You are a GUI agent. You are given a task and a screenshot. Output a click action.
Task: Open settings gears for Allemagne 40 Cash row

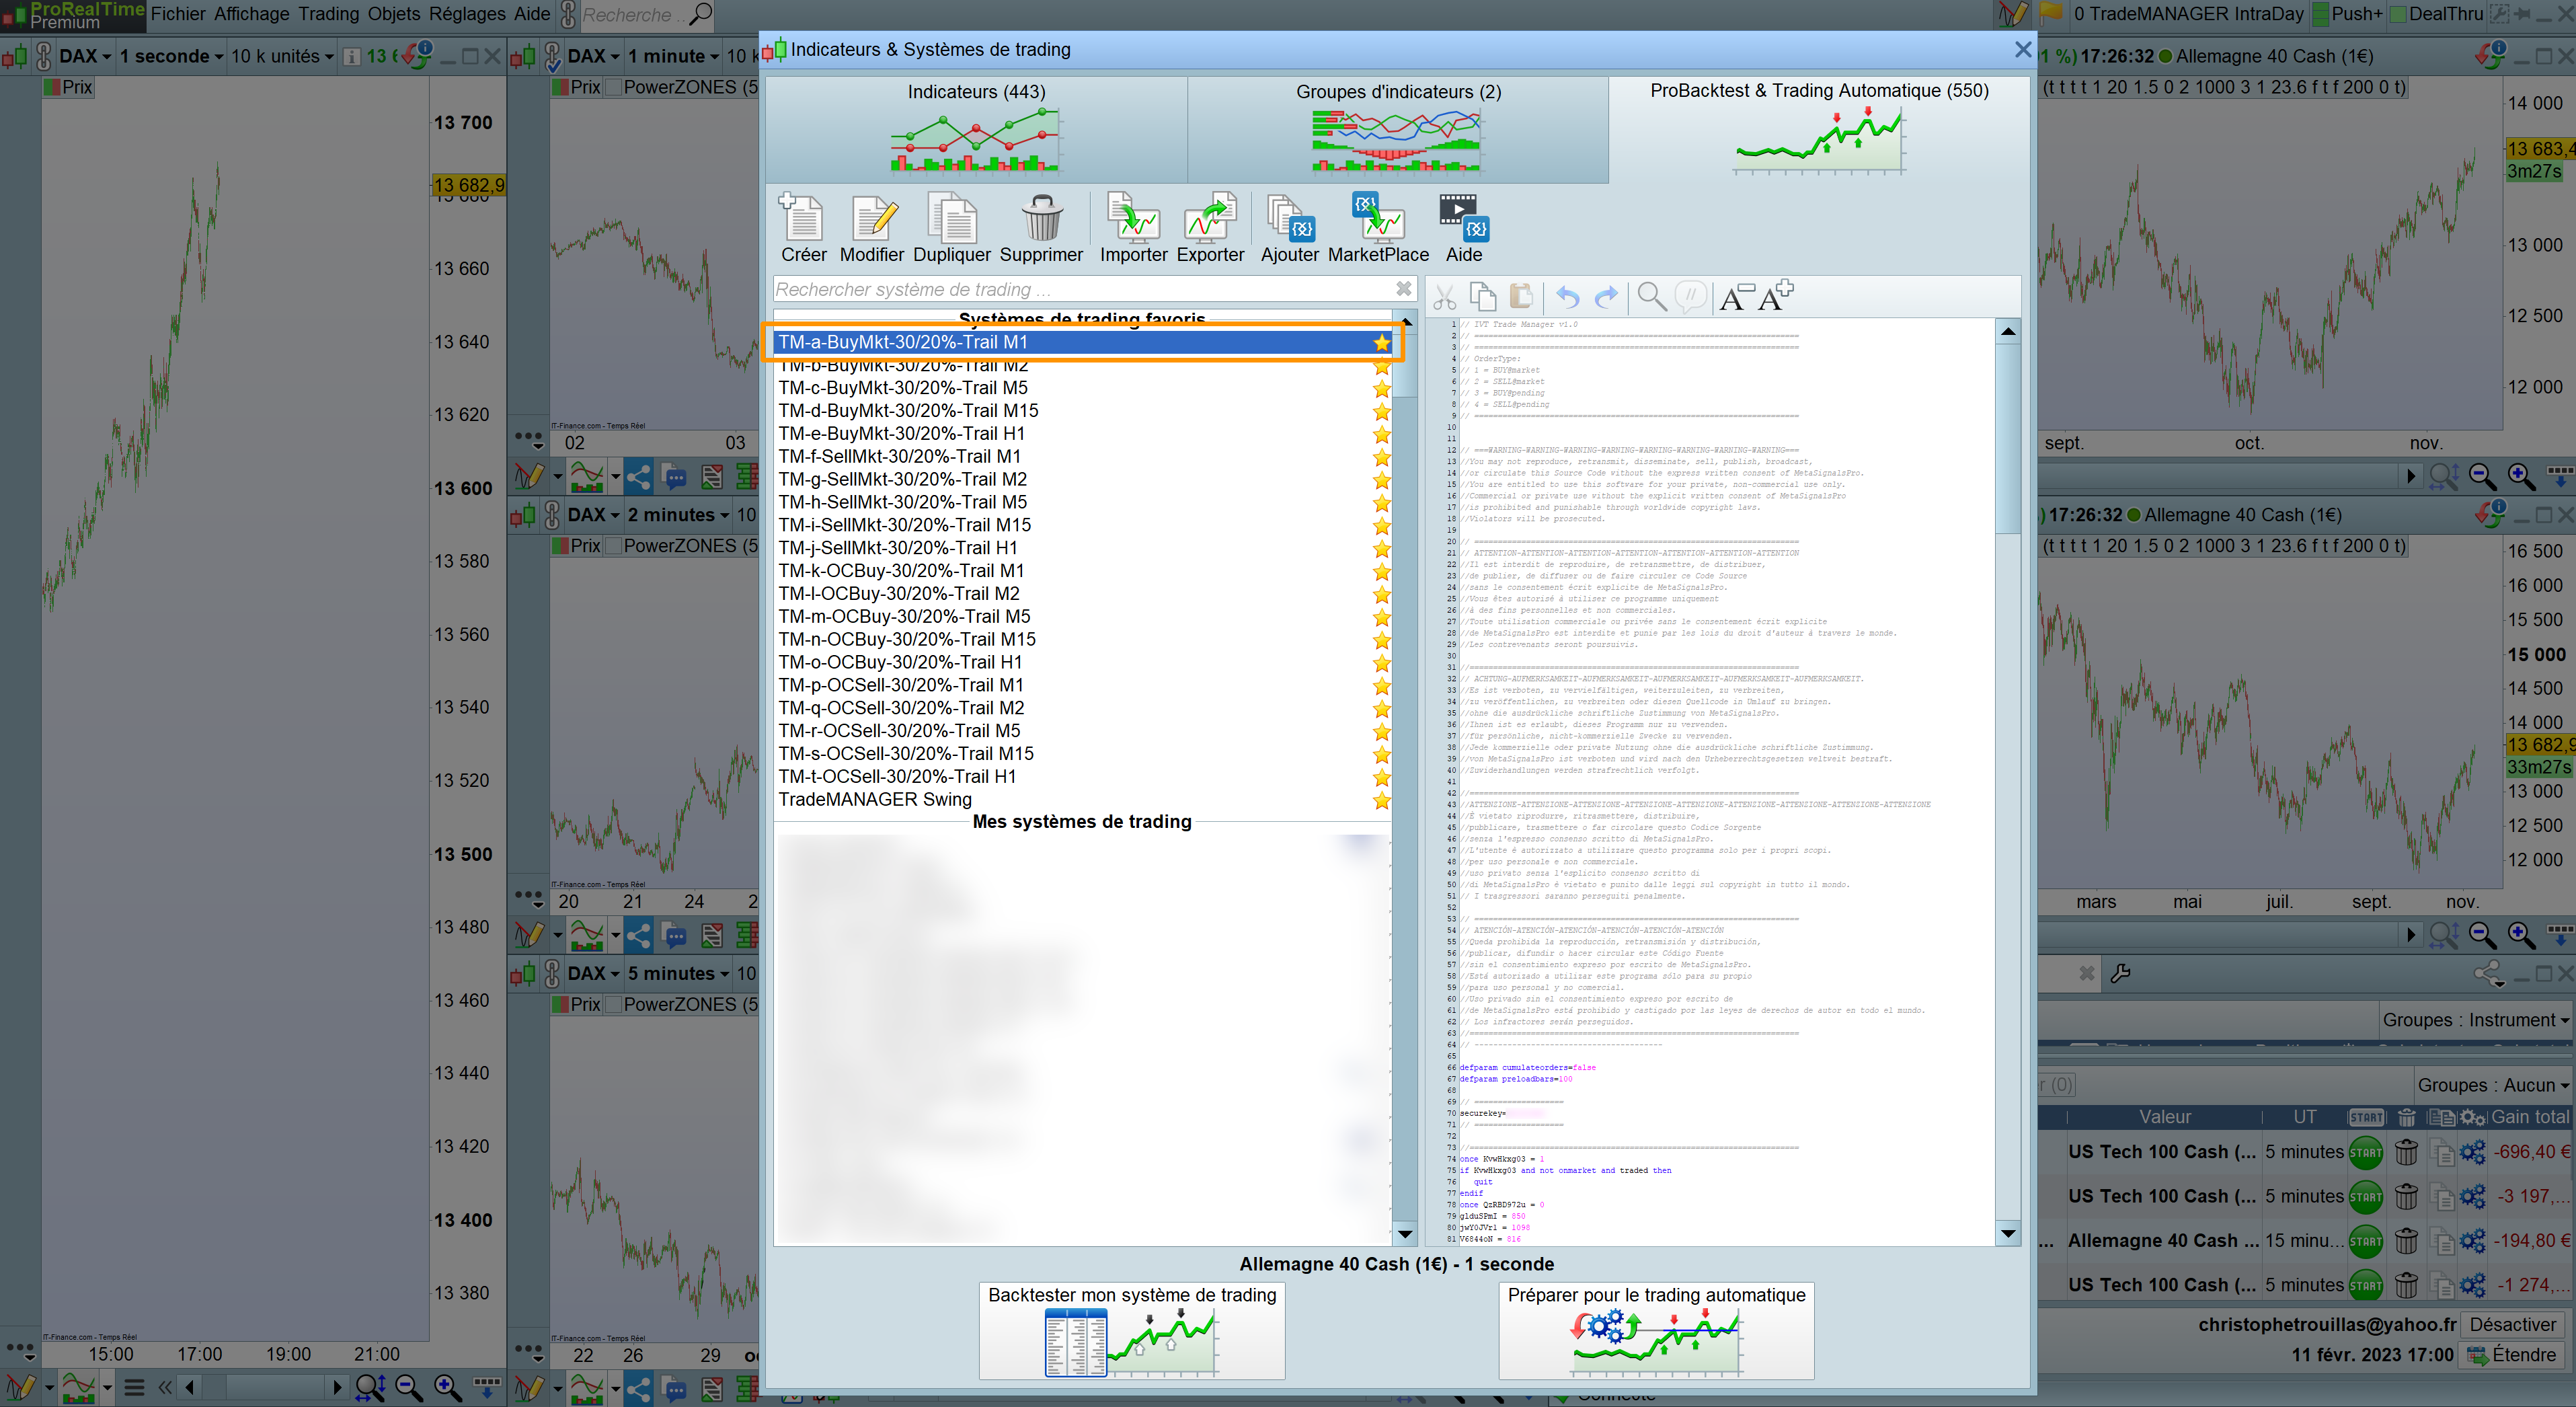2473,1241
